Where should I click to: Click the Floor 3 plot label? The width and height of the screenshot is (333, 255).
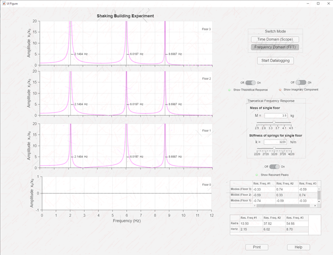tap(206, 29)
